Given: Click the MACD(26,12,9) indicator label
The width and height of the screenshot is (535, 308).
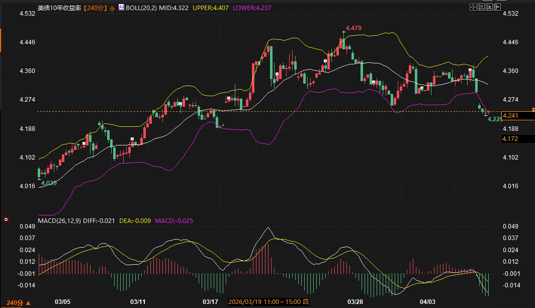Looking at the screenshot, I should pos(59,221).
